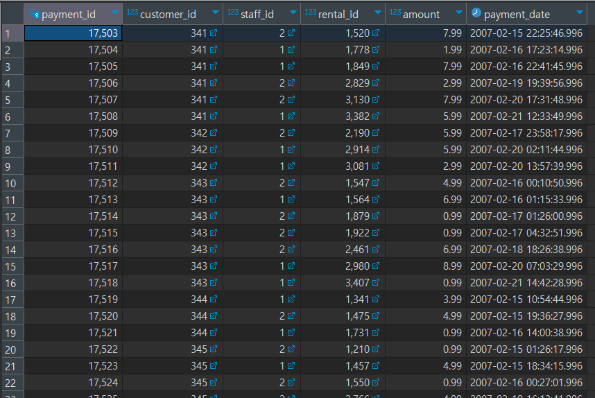Open staff link icon in row 22

[291, 383]
